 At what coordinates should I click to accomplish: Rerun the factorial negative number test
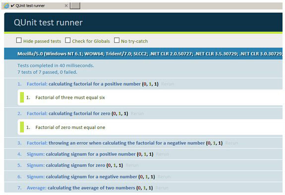[231, 143]
